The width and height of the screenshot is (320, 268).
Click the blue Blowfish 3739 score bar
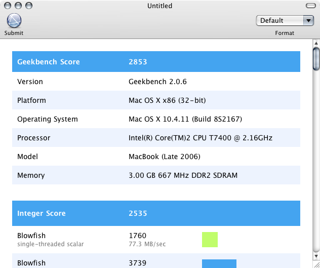[219, 263]
